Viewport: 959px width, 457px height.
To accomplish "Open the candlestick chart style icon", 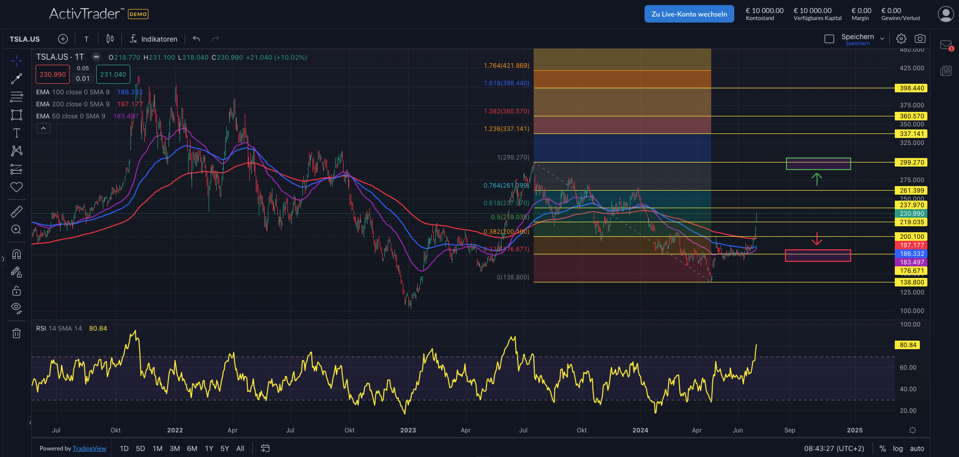I will click(110, 39).
